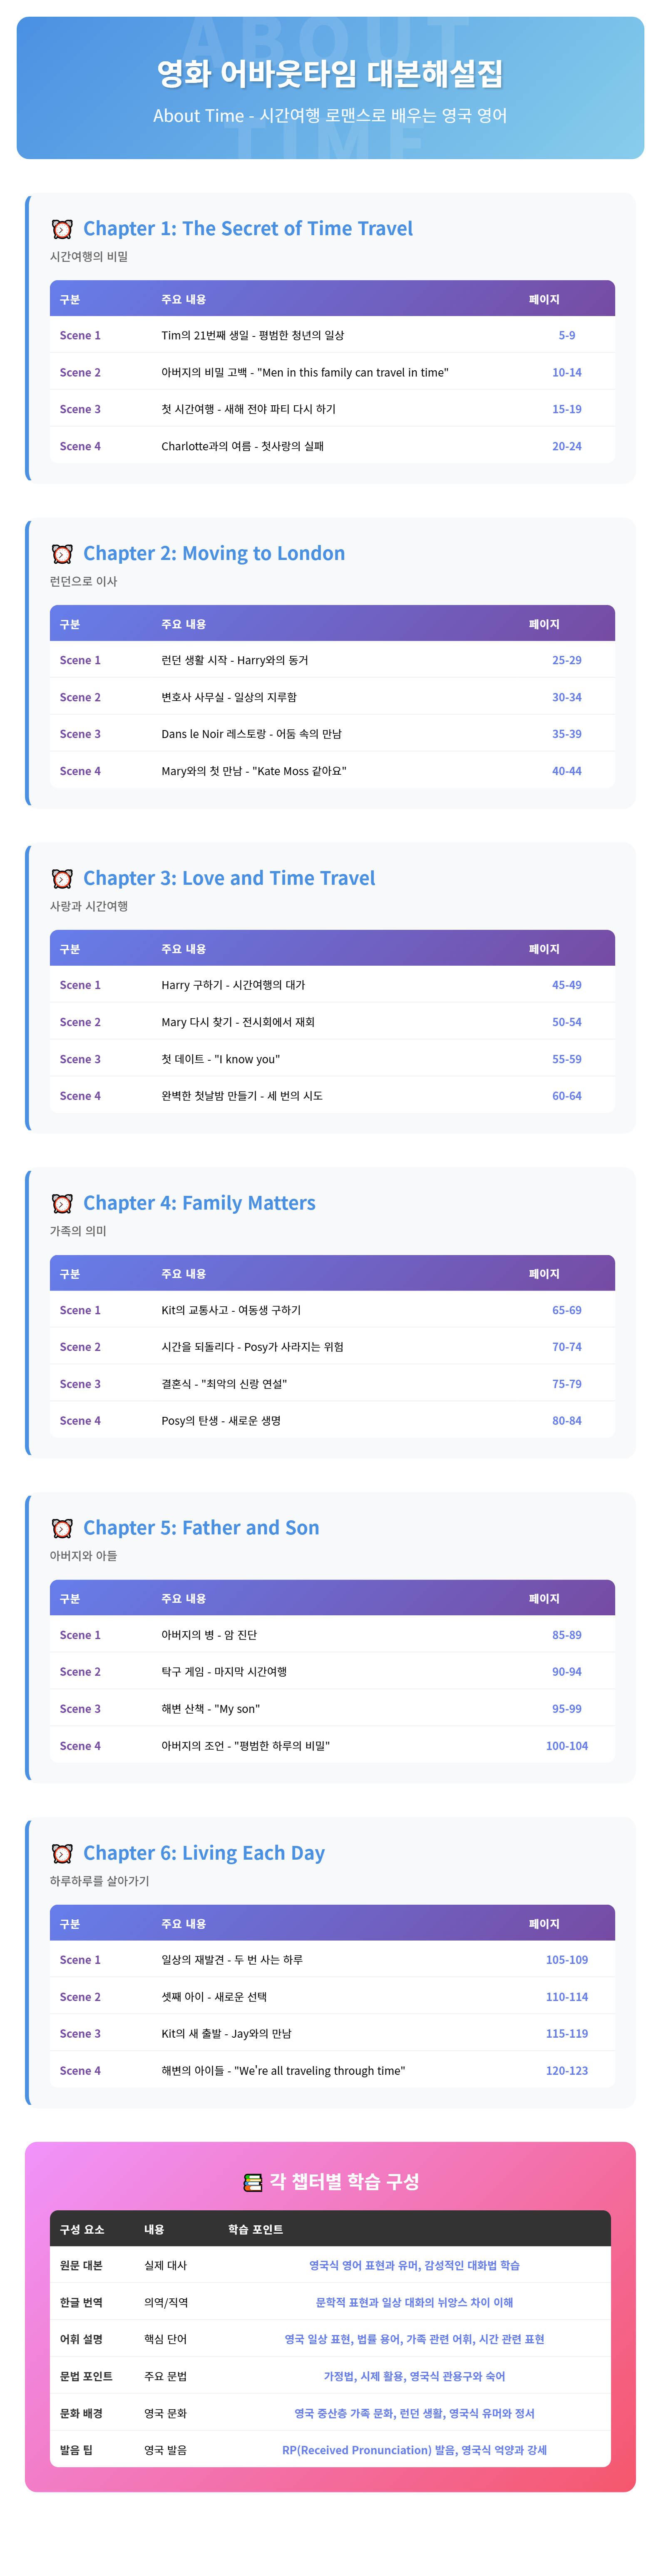The width and height of the screenshot is (661, 2576).
Task: Click the alarm clock icon beside Chapter 5
Action: pos(62,1528)
